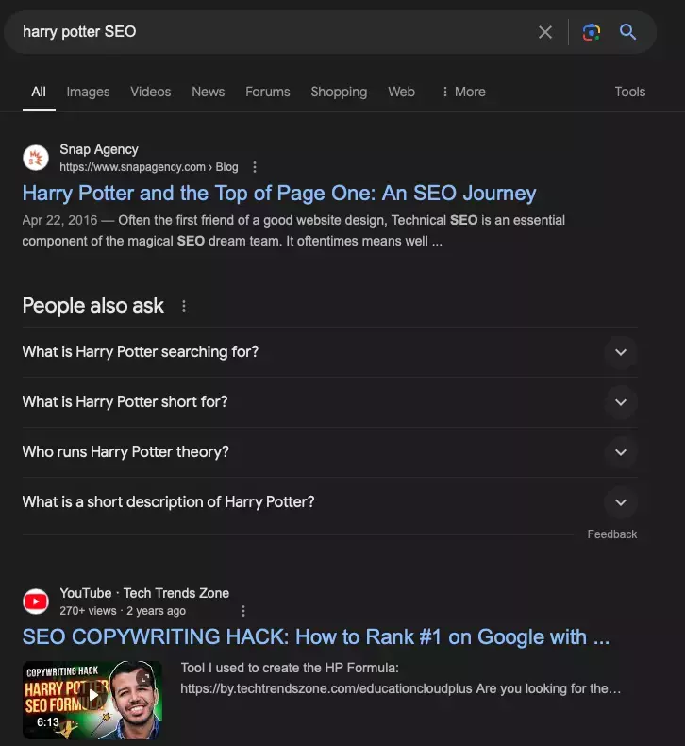Click the Snap Agency favicon
The height and width of the screenshot is (746, 685).
click(36, 158)
